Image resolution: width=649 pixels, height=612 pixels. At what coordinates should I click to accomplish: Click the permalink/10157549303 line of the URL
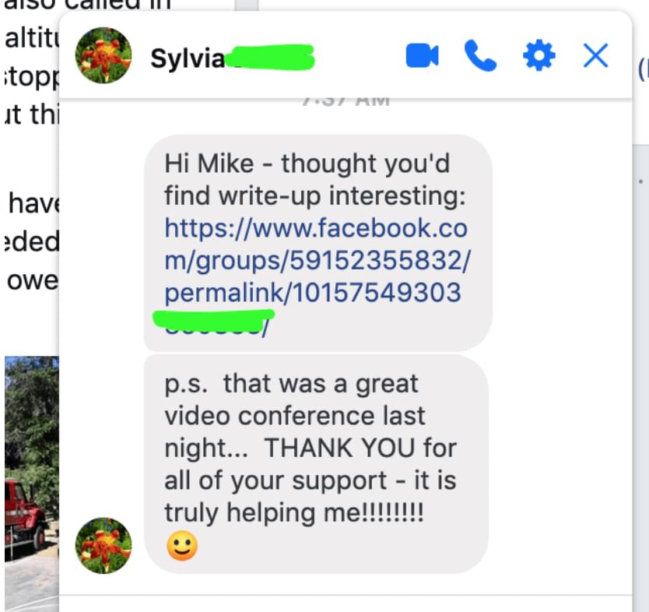pos(313,292)
